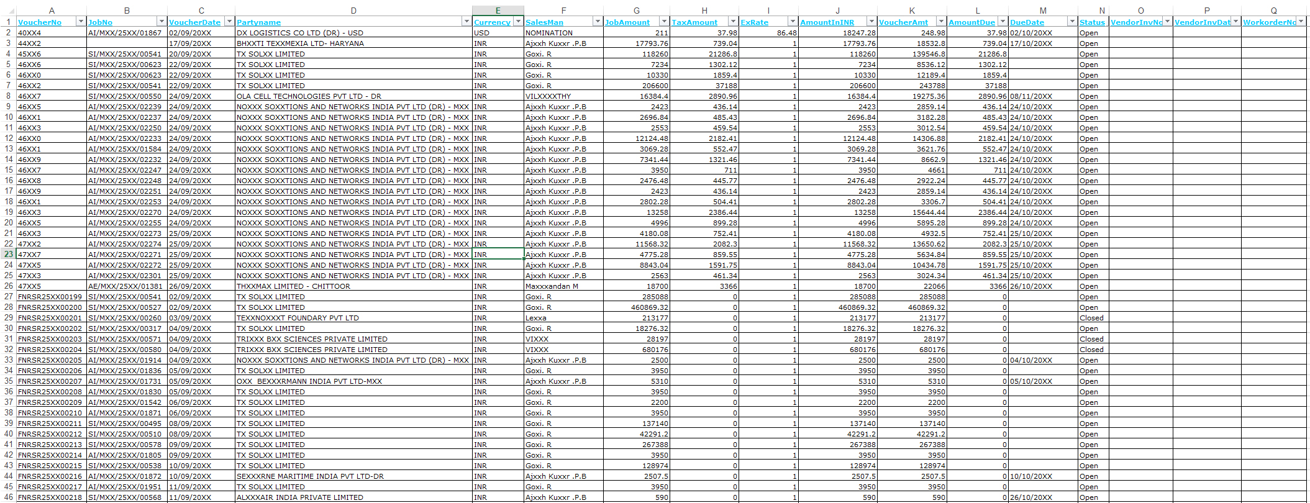Screen dimensions: 1310x503
Task: Open the SalesMan filter dropdown
Action: [597, 22]
